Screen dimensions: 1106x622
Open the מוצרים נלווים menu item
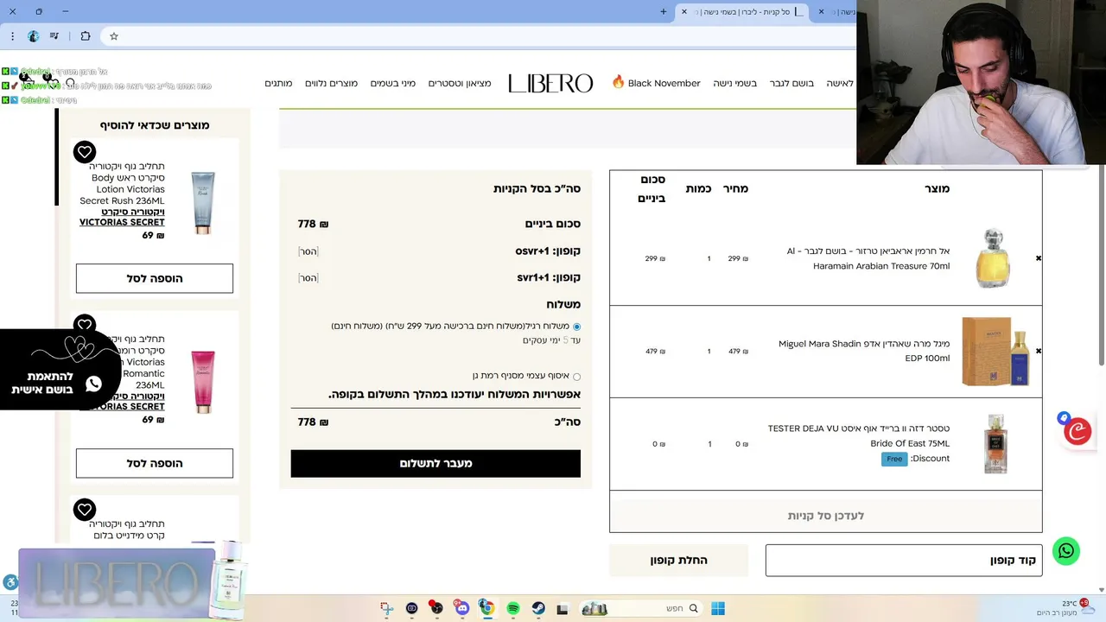(x=331, y=83)
